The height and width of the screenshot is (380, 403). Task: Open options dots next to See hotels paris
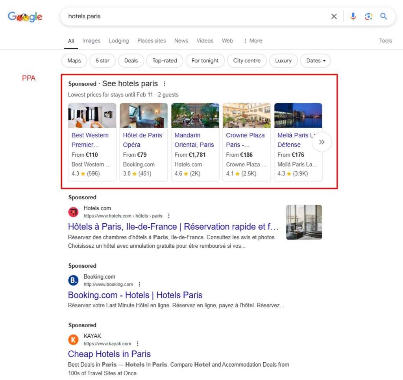[x=165, y=84]
